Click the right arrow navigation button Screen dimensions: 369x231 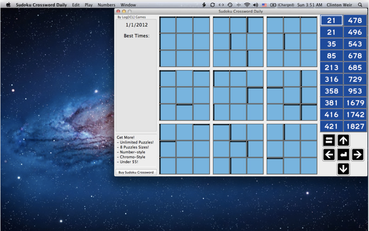(x=358, y=155)
